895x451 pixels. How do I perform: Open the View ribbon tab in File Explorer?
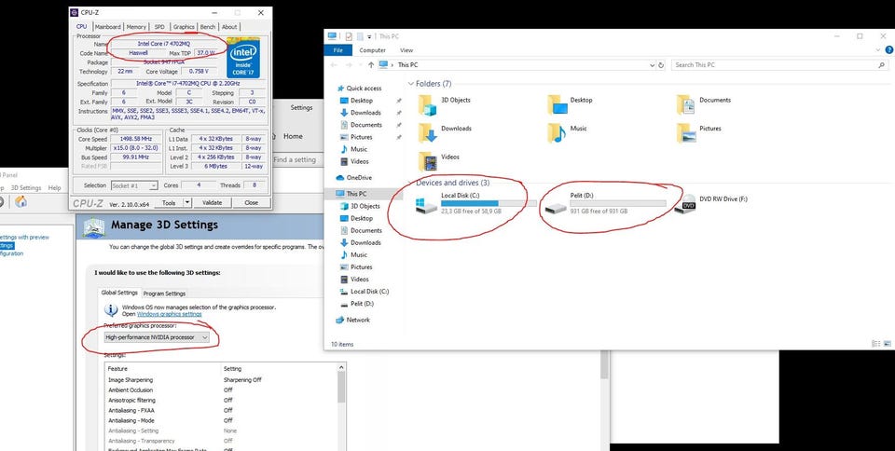[x=406, y=50]
